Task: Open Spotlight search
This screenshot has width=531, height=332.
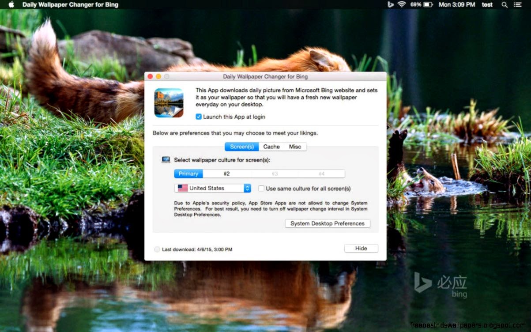Action: click(x=505, y=4)
